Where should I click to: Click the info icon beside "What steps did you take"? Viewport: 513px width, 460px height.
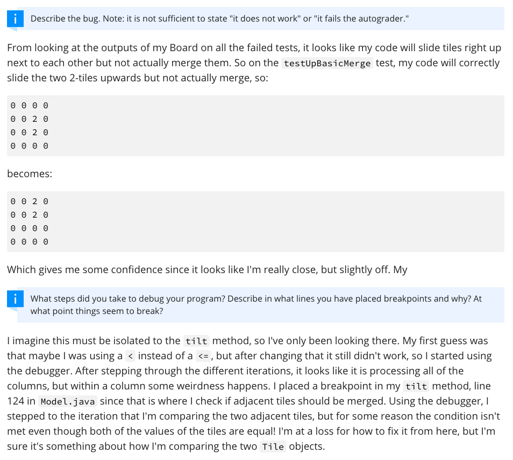coord(17,299)
